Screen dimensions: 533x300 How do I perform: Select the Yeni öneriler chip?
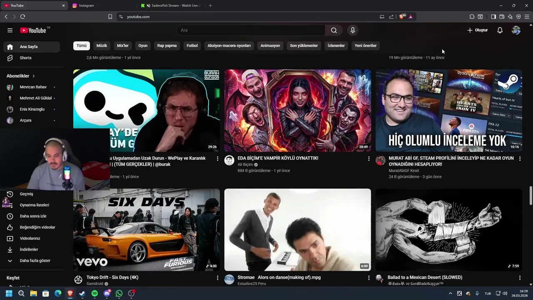coord(366,45)
